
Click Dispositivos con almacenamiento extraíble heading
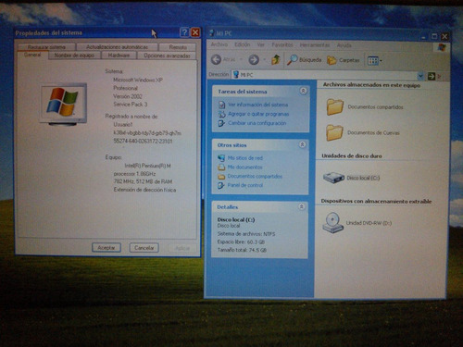[376, 201]
